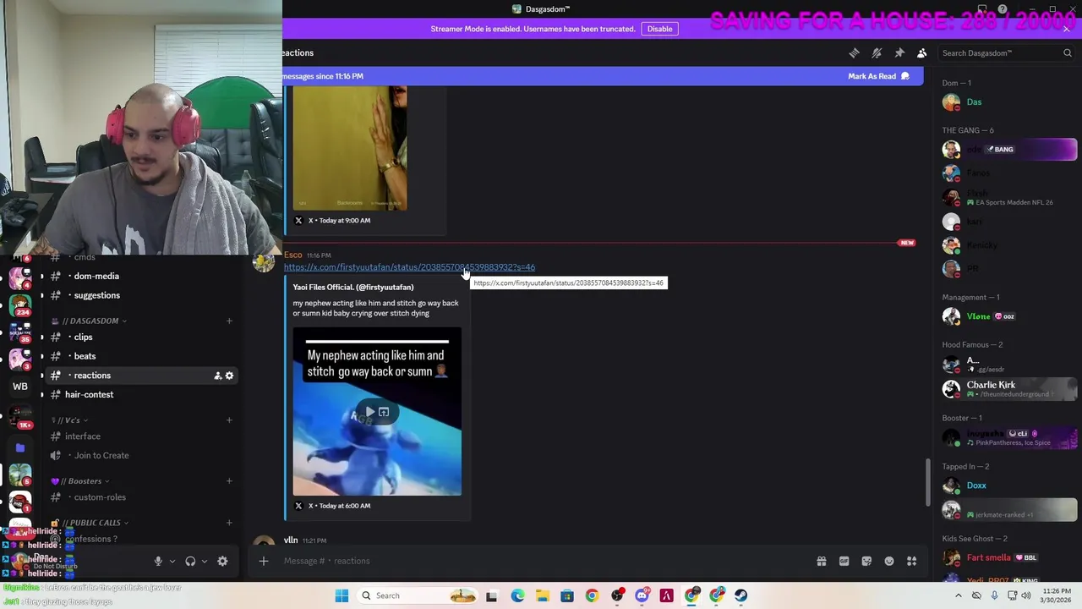Collapse the // DASGASDOM category

pos(90,321)
